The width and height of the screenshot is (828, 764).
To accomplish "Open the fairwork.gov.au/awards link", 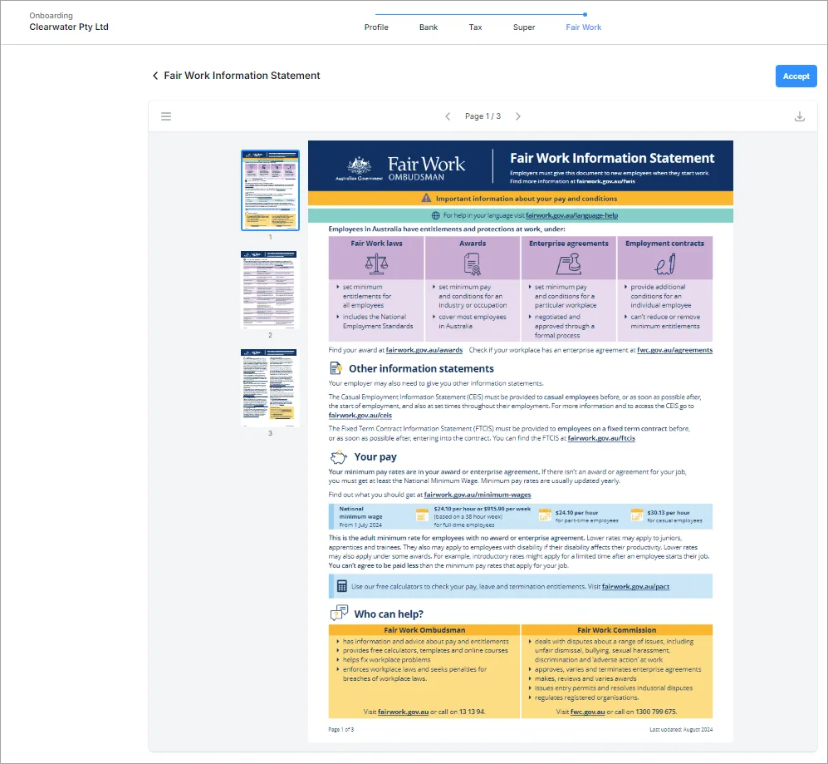I will coord(424,350).
